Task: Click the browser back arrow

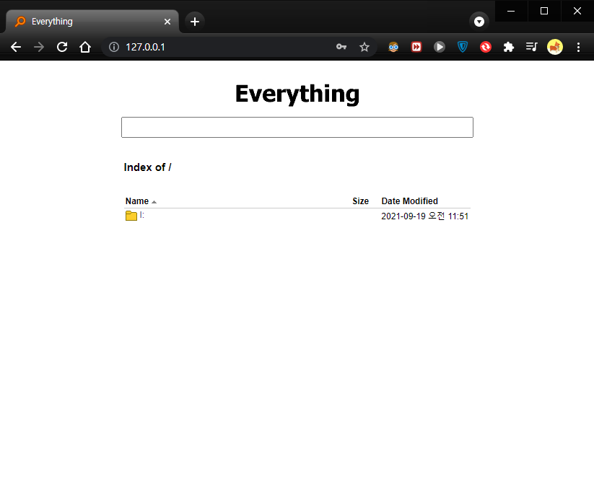Action: coord(16,47)
